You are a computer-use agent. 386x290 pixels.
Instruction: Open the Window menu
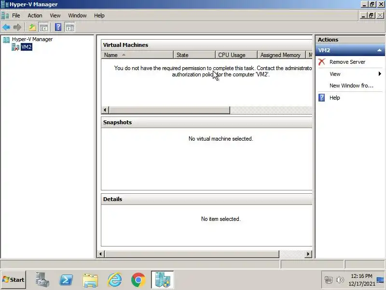tap(77, 15)
